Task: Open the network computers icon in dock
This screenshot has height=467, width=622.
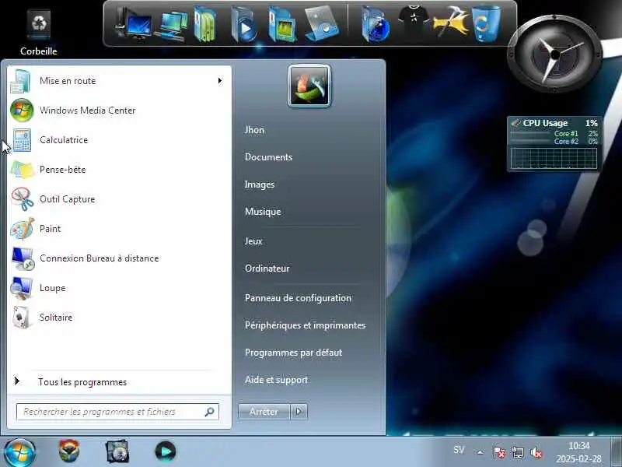Action: tap(171, 26)
